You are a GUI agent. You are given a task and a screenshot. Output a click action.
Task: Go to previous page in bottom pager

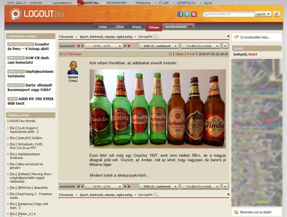[x=82, y=187]
